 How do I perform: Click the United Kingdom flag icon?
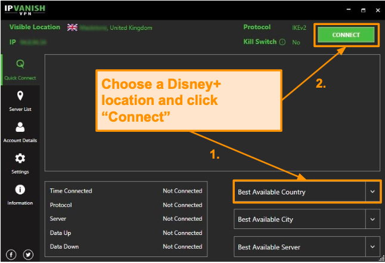point(73,27)
